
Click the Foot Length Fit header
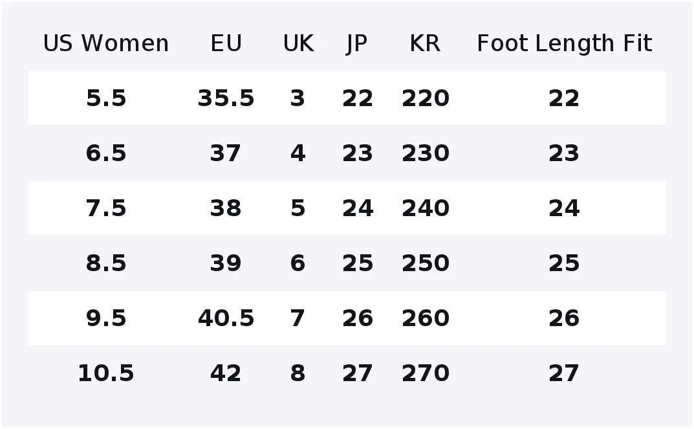click(x=564, y=43)
